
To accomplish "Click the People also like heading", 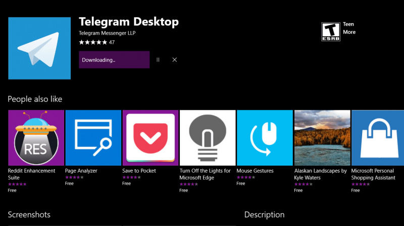I will tap(35, 99).
